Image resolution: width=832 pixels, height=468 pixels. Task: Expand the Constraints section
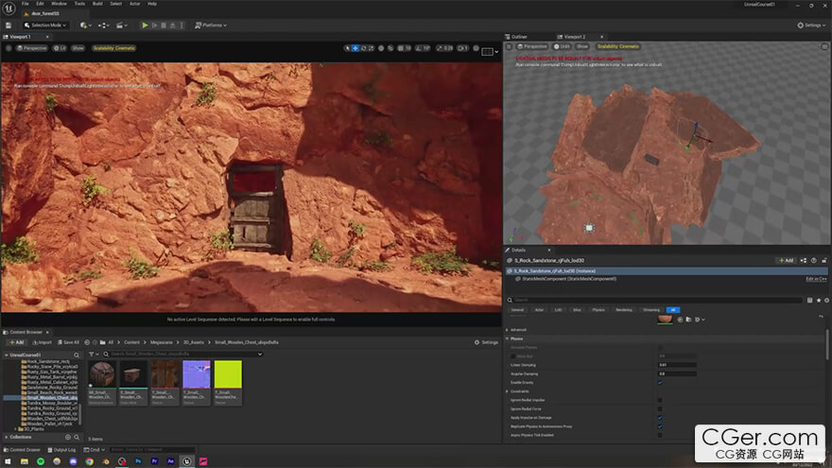click(519, 390)
